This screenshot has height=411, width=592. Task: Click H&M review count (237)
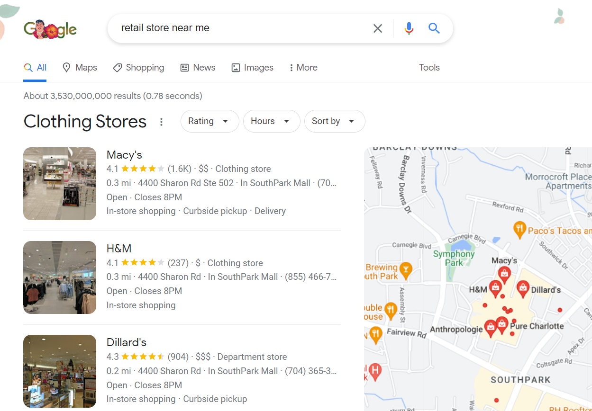178,263
